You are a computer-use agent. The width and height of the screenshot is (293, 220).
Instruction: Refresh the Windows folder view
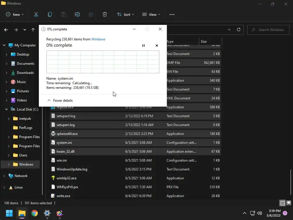pyautogui.click(x=239, y=30)
